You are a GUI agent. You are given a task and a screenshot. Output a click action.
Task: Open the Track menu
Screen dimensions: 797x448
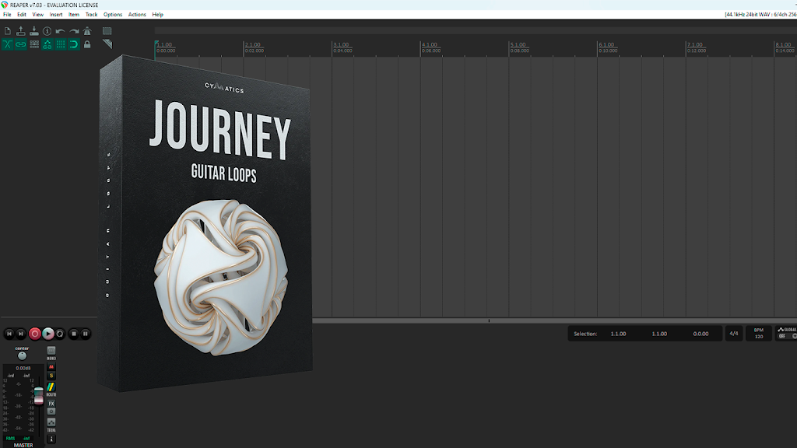pyautogui.click(x=92, y=15)
